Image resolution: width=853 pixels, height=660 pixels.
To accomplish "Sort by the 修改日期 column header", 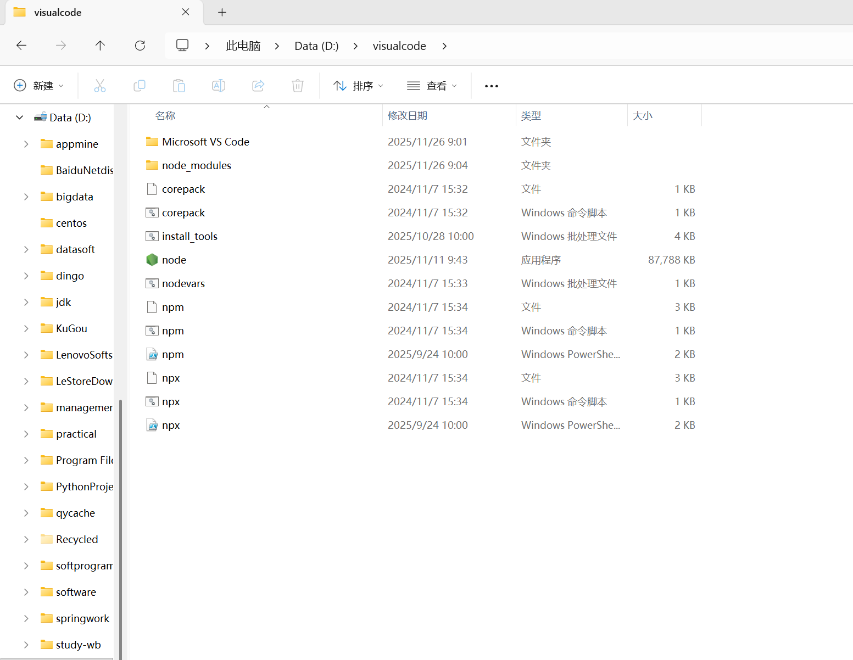I will pyautogui.click(x=408, y=116).
